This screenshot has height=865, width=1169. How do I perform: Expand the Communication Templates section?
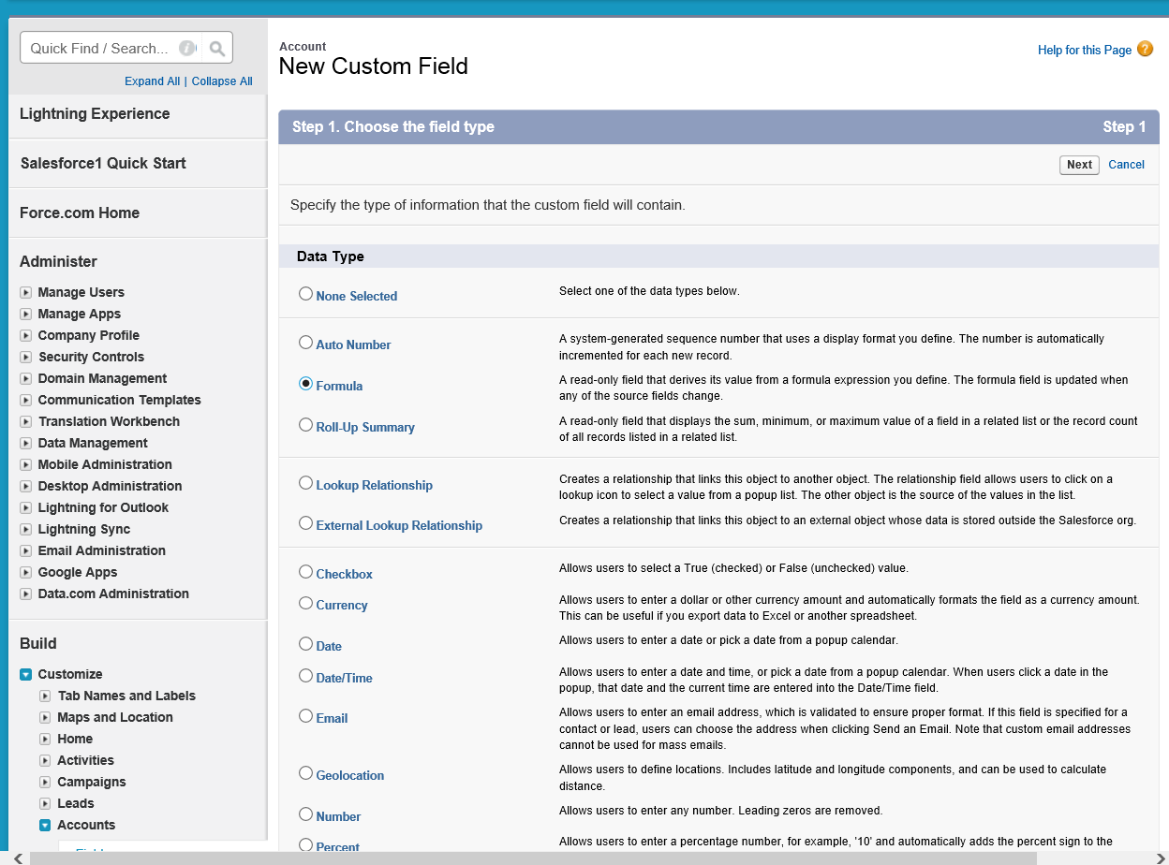click(25, 400)
